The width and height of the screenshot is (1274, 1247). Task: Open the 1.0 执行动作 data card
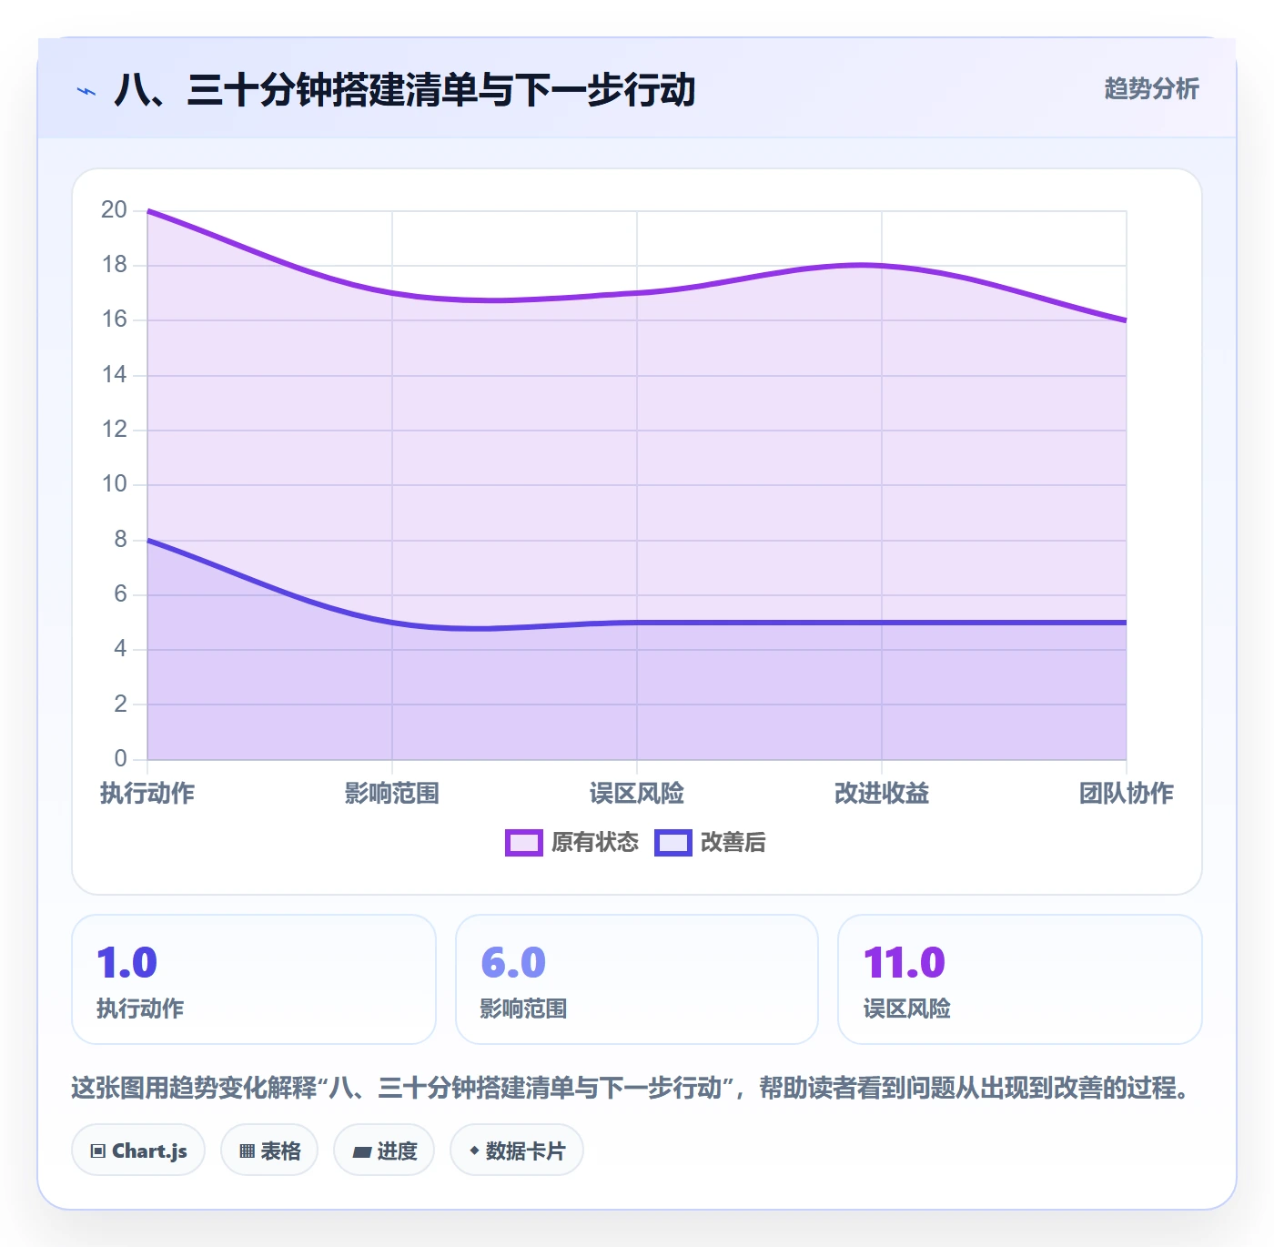[254, 979]
